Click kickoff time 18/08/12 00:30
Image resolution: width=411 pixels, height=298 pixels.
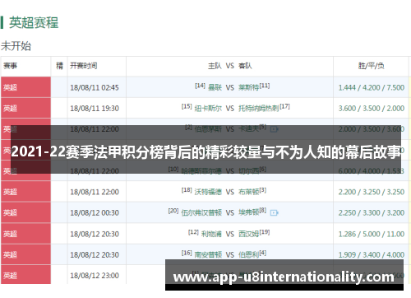click(x=95, y=212)
